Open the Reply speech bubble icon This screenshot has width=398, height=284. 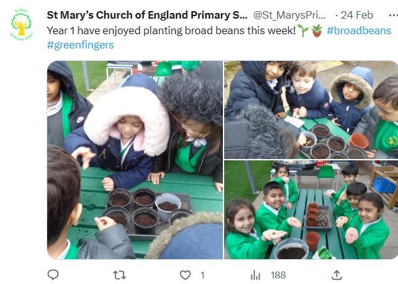pyautogui.click(x=53, y=274)
